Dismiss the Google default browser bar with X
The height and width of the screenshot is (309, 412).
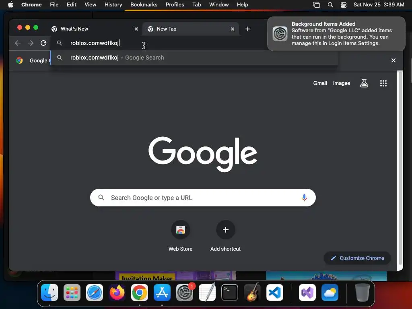[393, 60]
